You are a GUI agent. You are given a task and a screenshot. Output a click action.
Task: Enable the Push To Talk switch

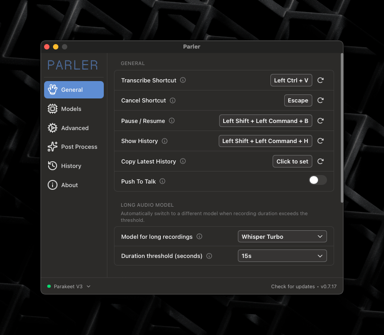point(318,180)
